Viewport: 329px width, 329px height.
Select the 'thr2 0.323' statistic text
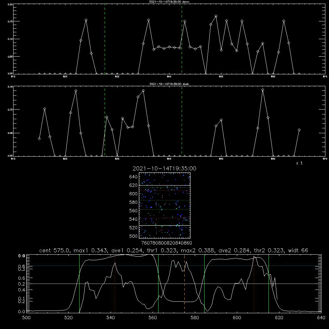tap(269, 250)
